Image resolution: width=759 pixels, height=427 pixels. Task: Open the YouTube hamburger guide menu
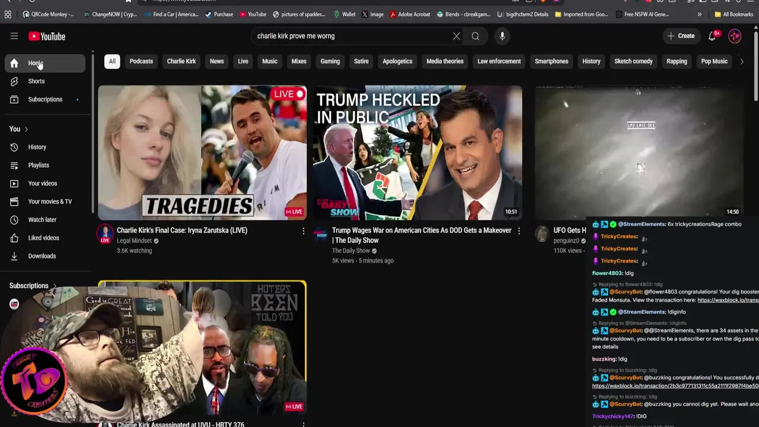tap(14, 36)
